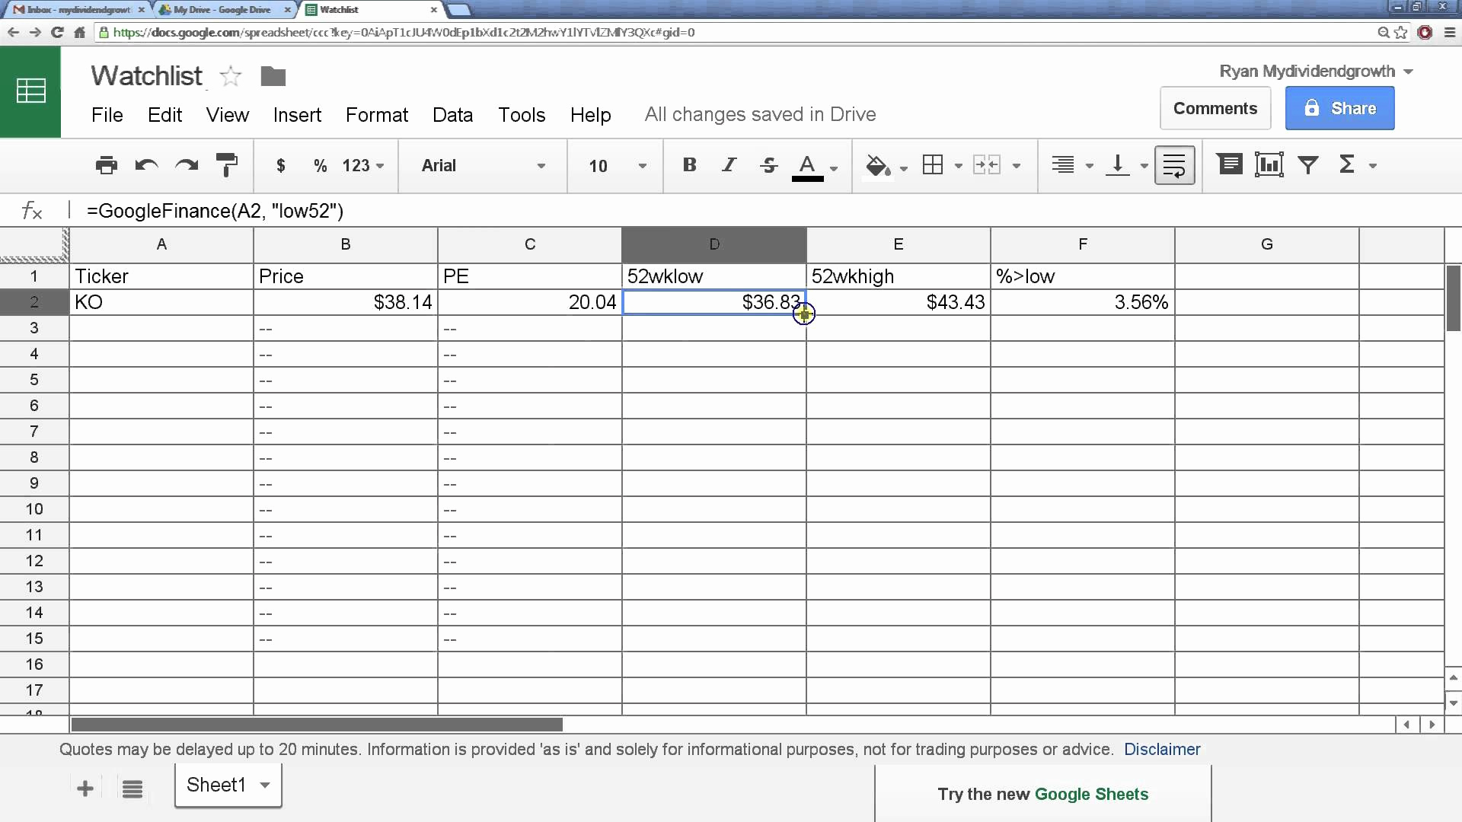Open the Disclaimer link
The height and width of the screenshot is (822, 1462).
click(x=1161, y=750)
